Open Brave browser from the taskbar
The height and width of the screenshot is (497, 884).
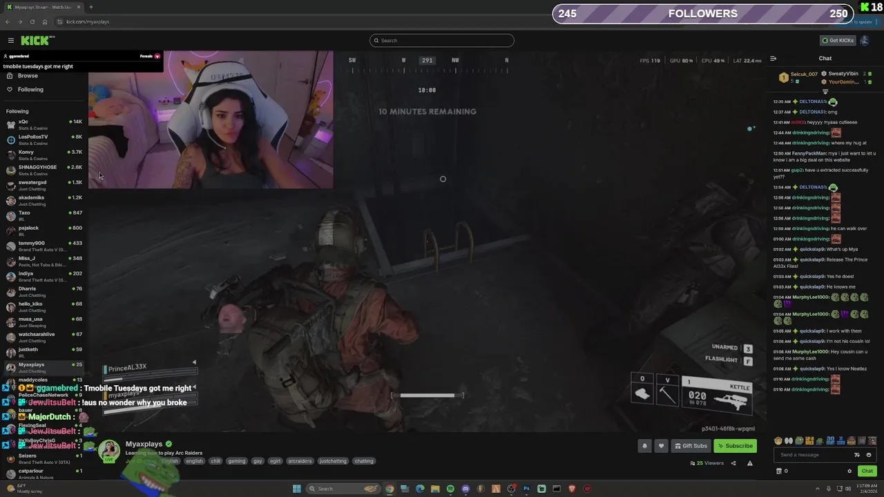coord(572,489)
